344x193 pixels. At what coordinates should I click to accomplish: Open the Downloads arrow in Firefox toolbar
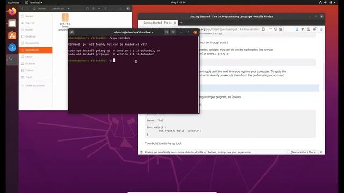[x=297, y=29]
